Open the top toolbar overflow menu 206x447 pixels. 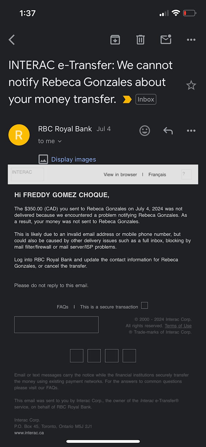click(191, 40)
